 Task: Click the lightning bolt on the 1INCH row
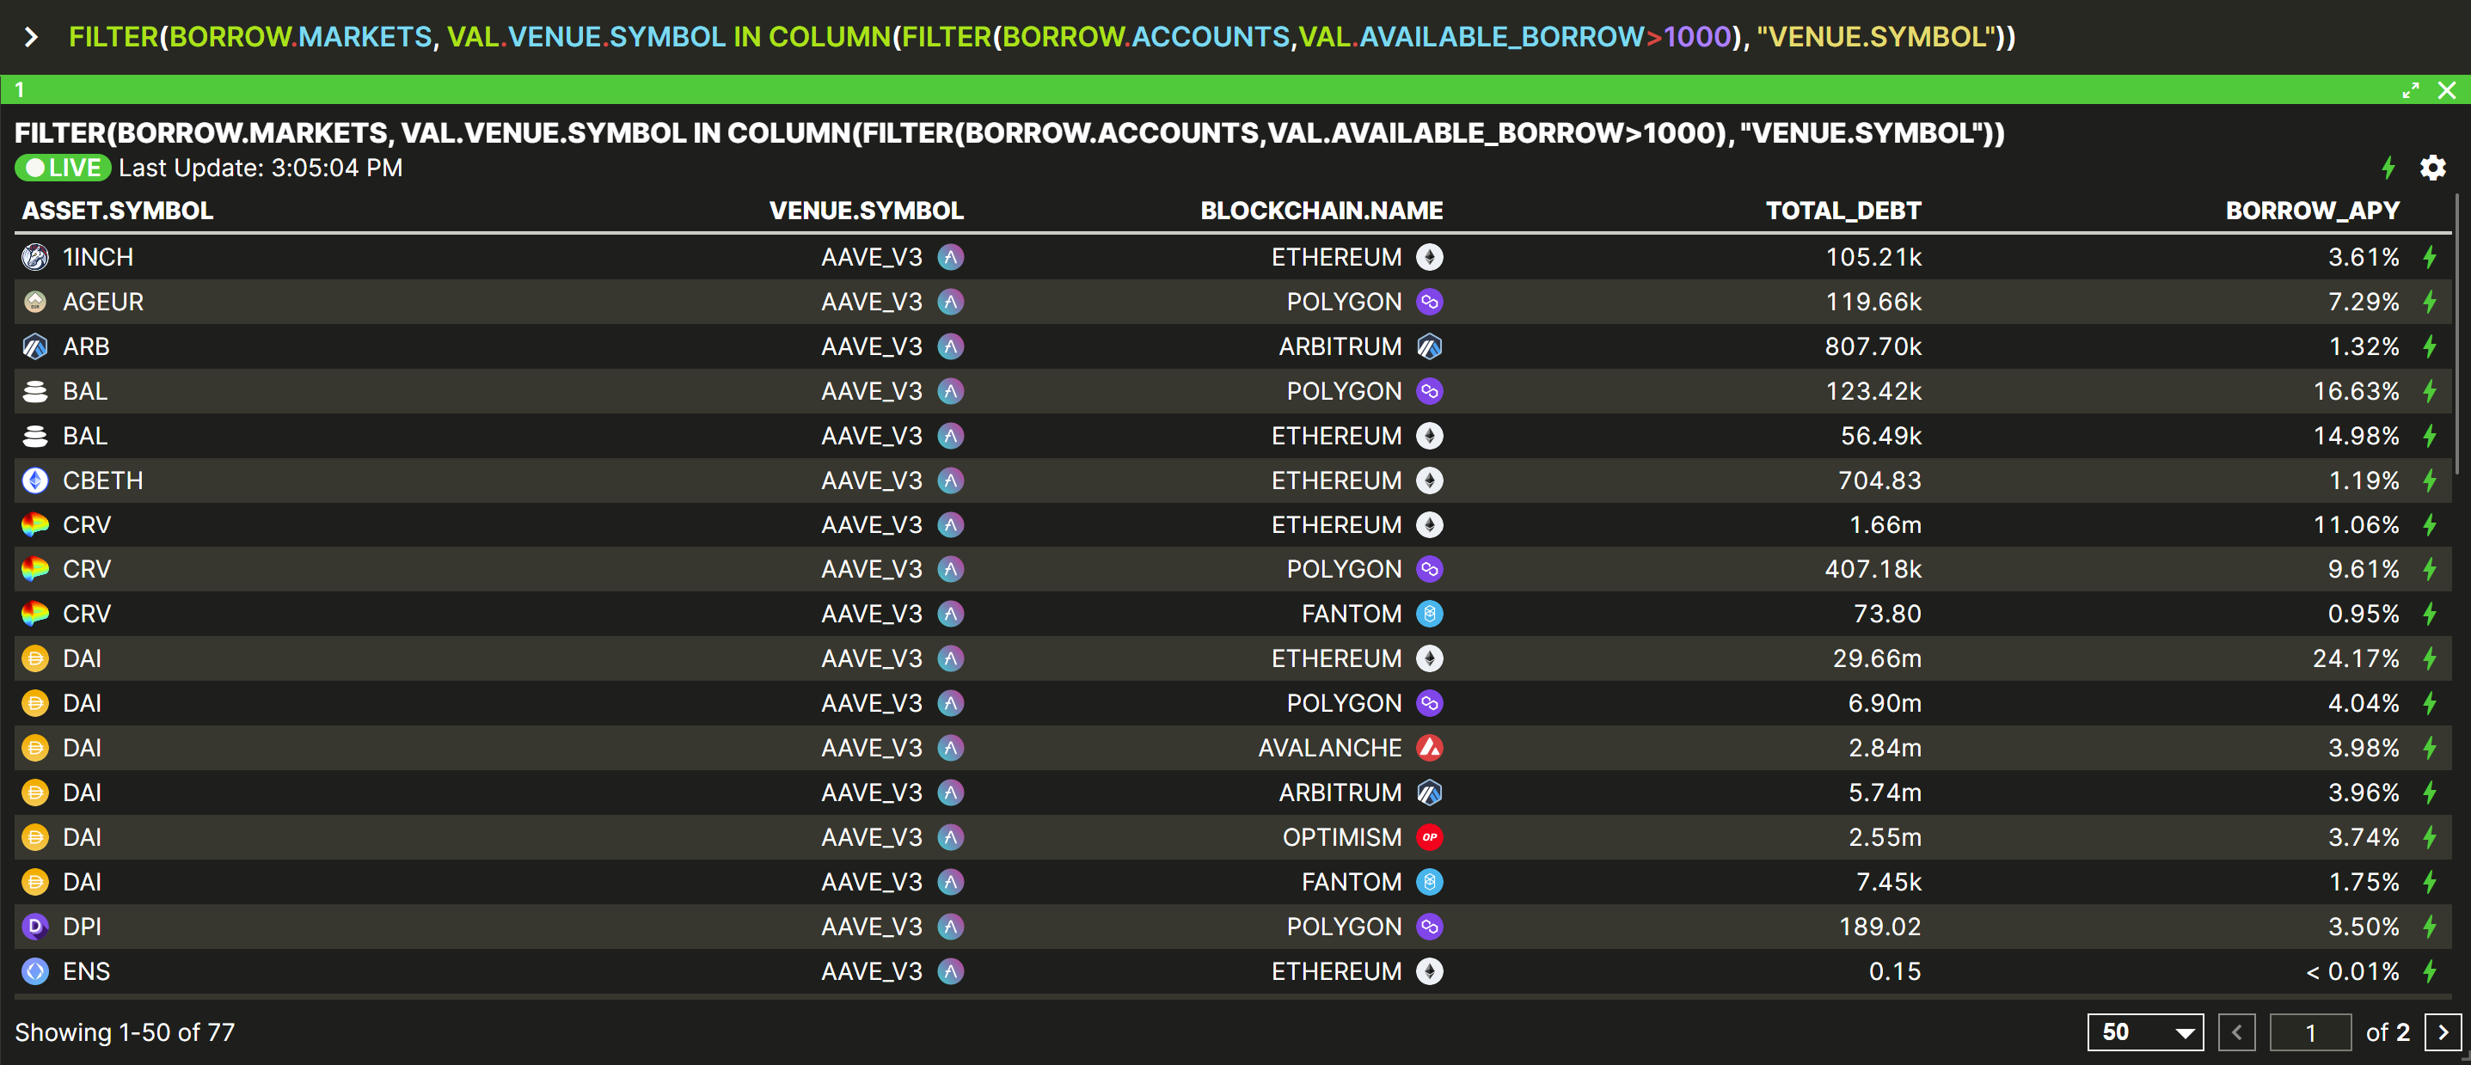(x=2429, y=257)
